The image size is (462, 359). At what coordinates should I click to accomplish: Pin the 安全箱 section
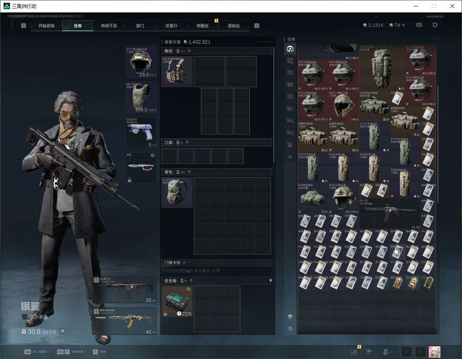point(271,280)
